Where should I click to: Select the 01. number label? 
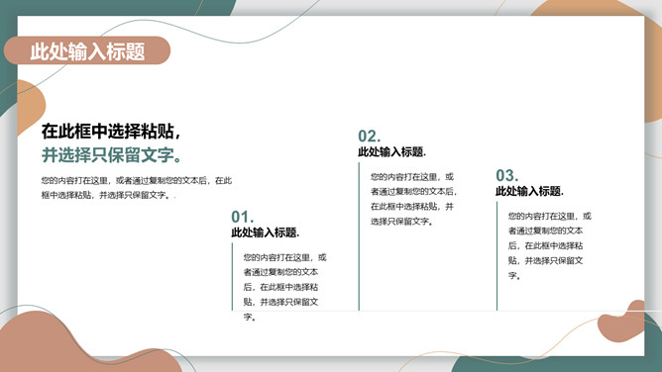(243, 217)
